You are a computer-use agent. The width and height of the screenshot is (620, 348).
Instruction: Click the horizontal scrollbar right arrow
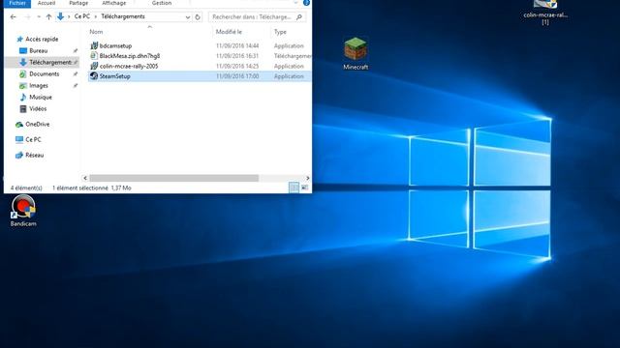tap(308, 178)
